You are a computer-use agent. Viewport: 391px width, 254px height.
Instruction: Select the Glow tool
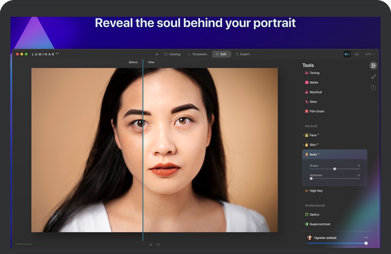click(x=313, y=102)
